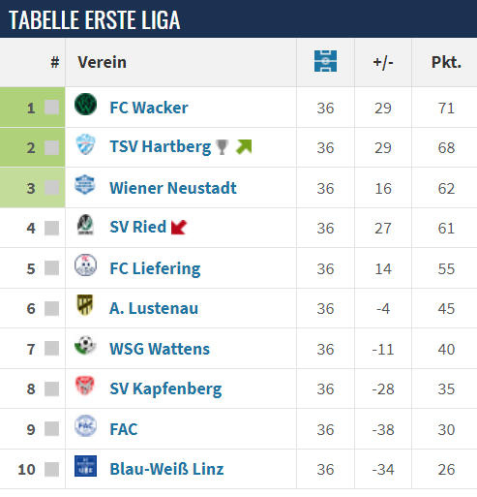Click the WSG Wattens soccer ball logo
The image size is (477, 497).
click(85, 345)
